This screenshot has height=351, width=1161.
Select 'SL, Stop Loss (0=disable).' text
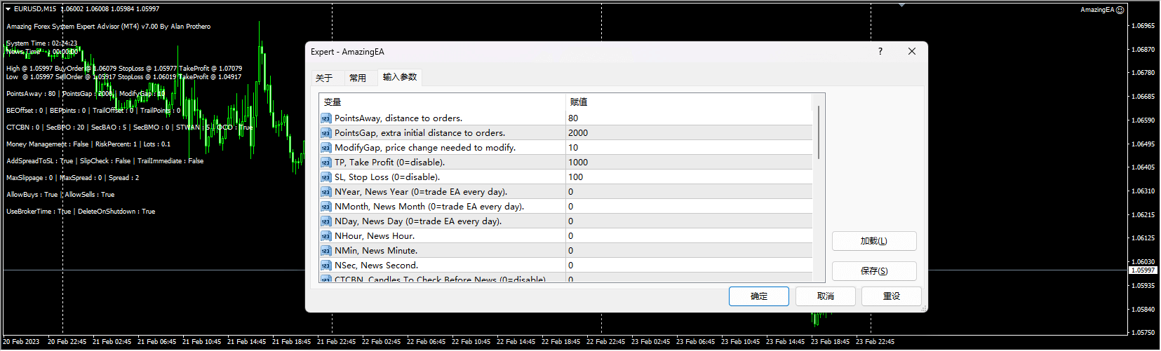tap(387, 177)
